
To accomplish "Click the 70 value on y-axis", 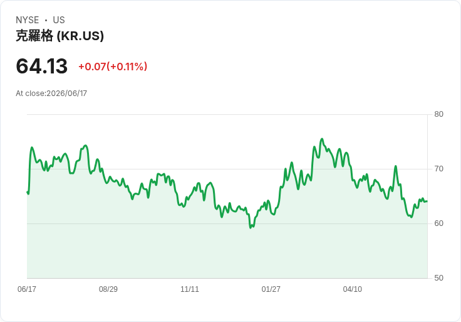I will pos(438,169).
